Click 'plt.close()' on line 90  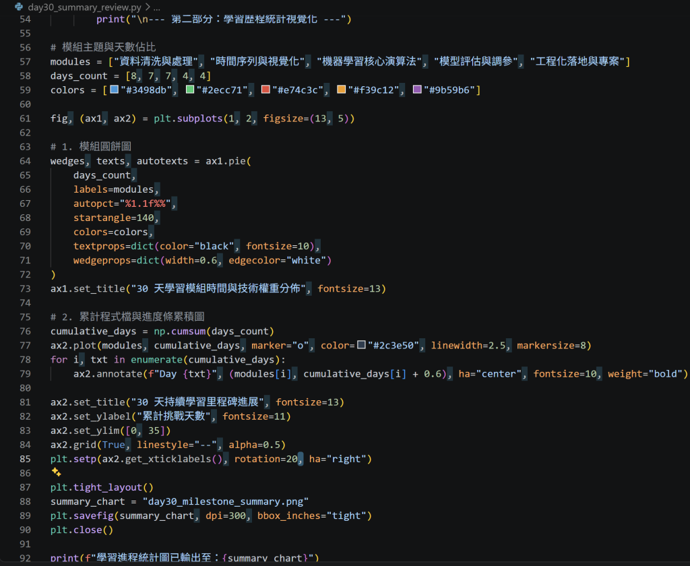point(82,530)
